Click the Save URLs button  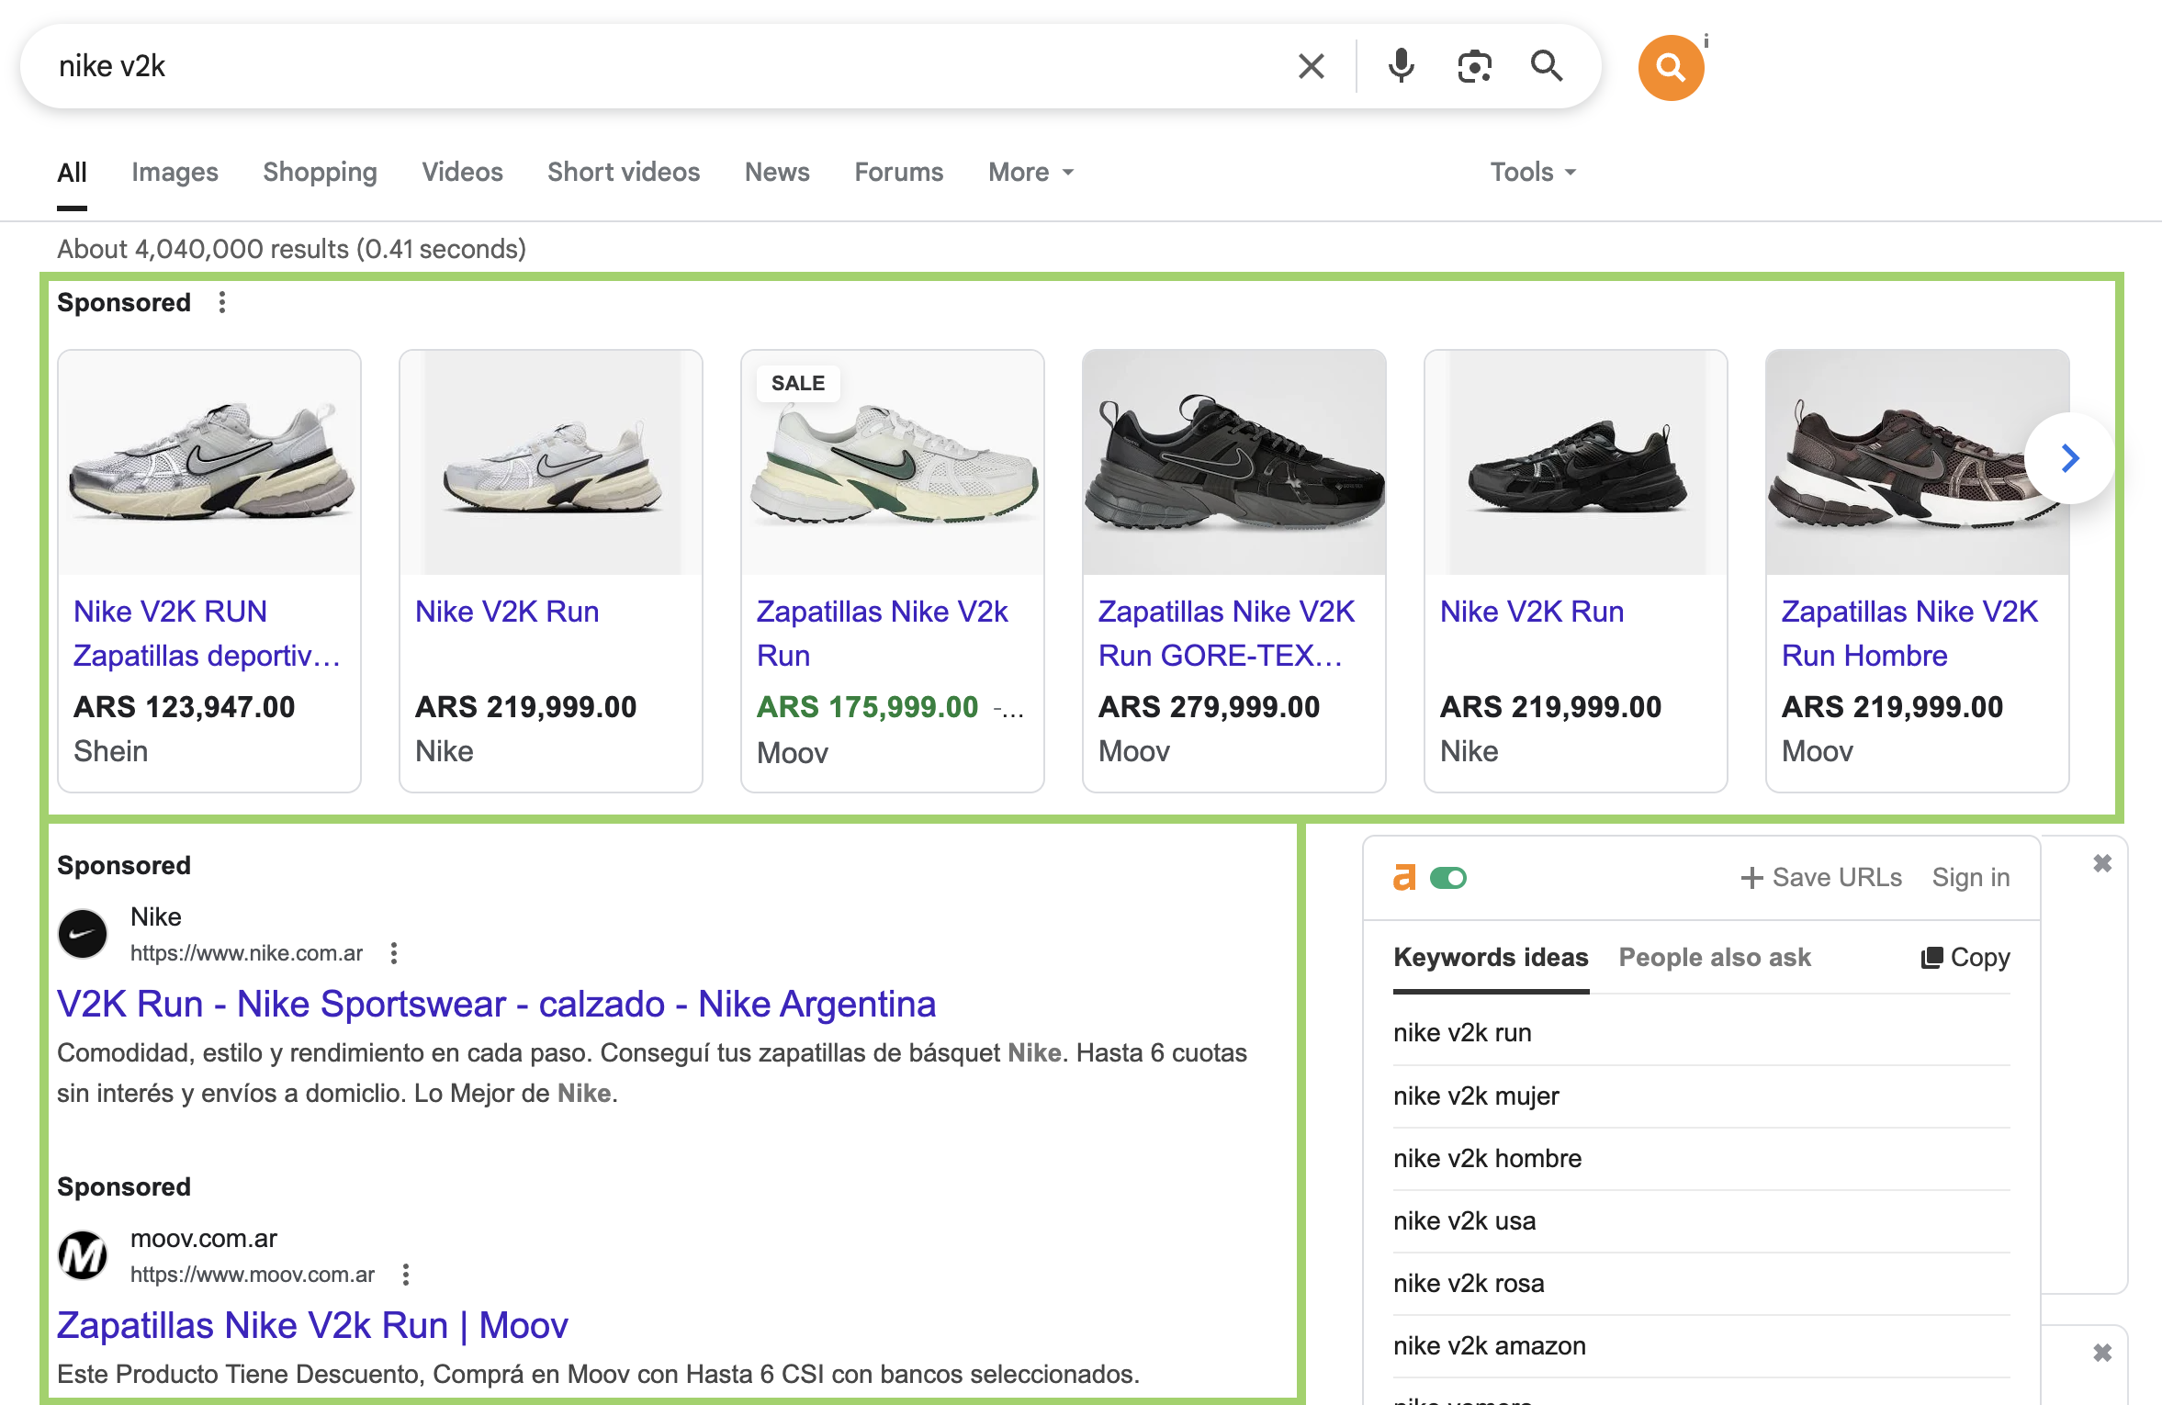pyautogui.click(x=1821, y=878)
